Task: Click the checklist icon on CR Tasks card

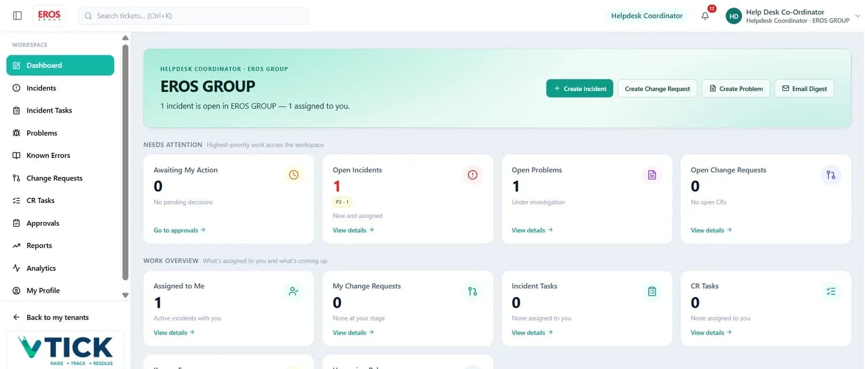Action: [x=831, y=291]
